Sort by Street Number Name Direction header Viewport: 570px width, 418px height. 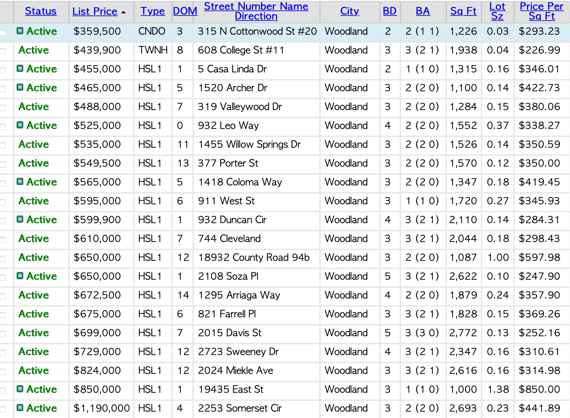(256, 11)
